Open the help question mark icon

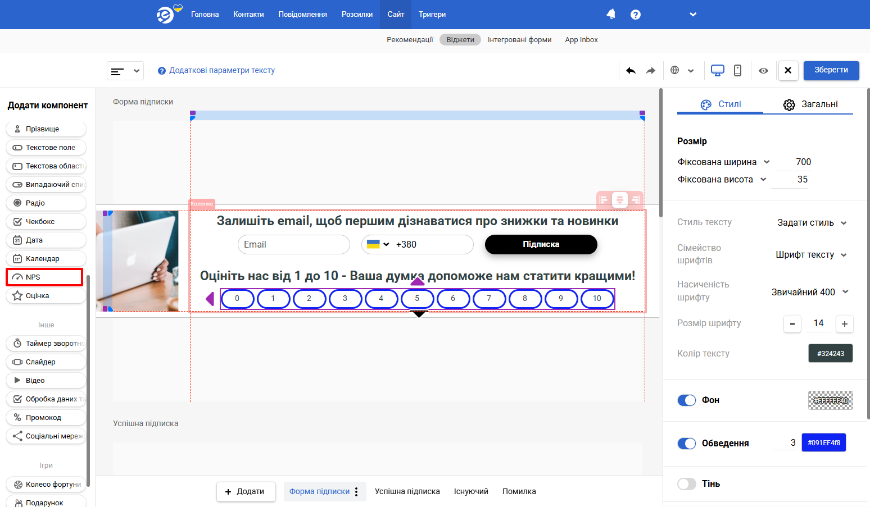click(636, 15)
